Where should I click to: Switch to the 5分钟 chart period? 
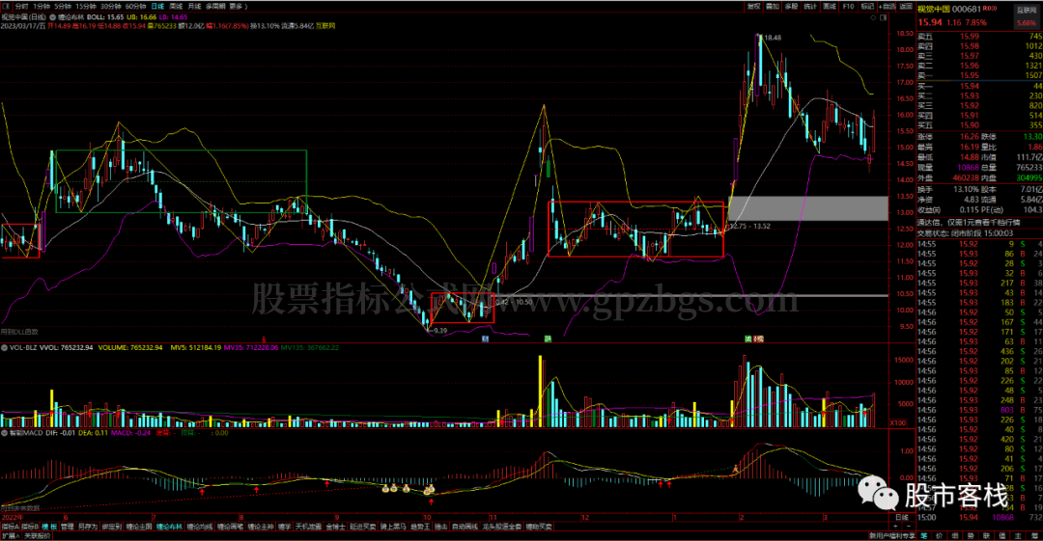pos(63,6)
